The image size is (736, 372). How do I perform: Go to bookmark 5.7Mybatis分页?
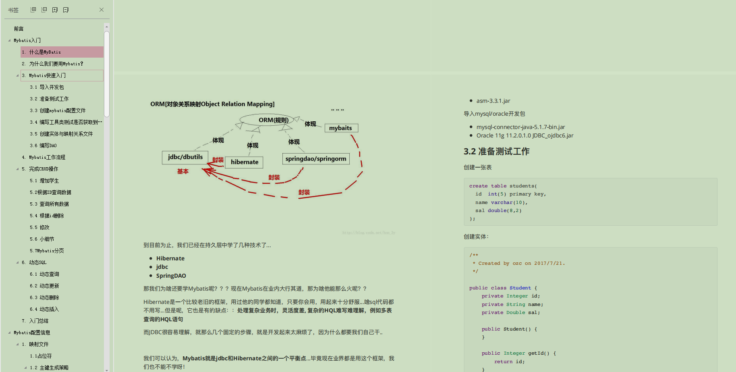(x=47, y=251)
